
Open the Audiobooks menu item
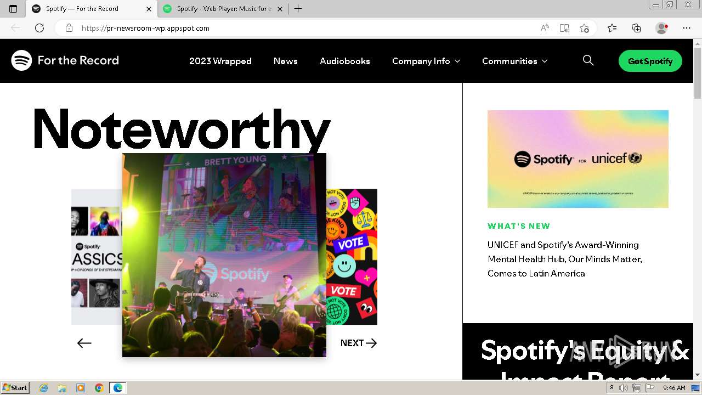(x=345, y=61)
